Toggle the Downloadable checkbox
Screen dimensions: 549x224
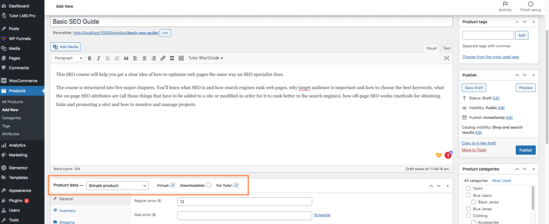(209, 185)
